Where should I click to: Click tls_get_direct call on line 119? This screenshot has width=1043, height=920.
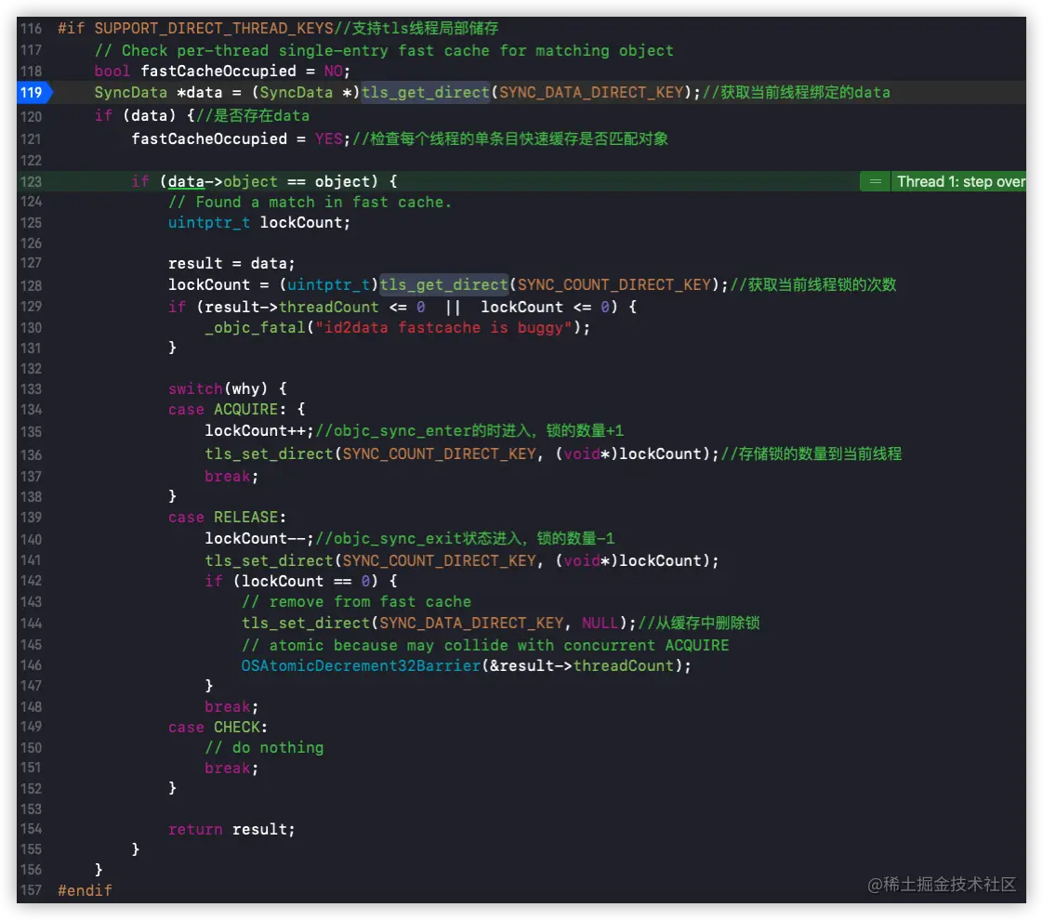426,92
